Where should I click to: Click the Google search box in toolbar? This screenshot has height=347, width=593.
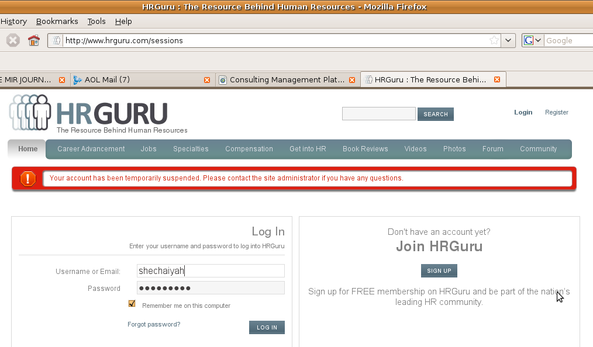click(x=569, y=40)
